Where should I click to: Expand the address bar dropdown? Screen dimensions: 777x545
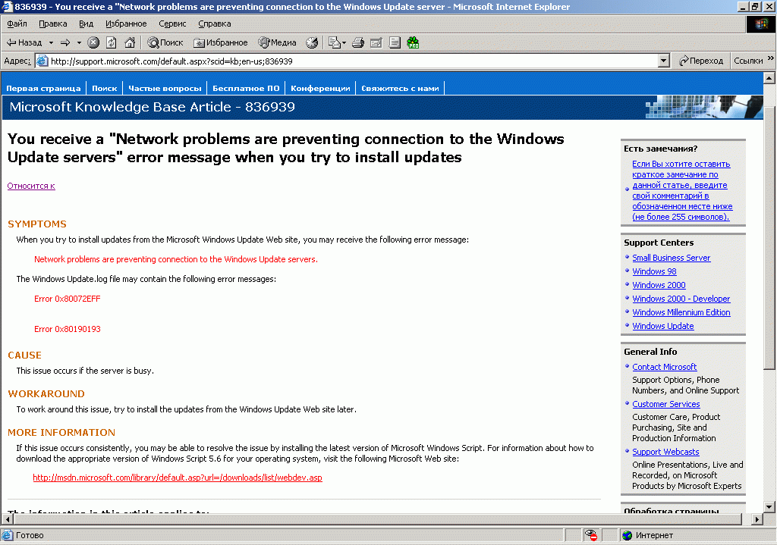click(x=664, y=61)
